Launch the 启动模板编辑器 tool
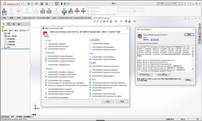 pyautogui.click(x=64, y=11)
